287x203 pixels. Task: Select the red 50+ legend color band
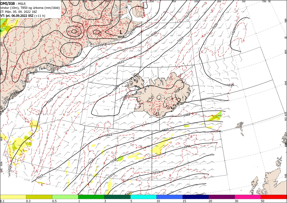point(274,197)
